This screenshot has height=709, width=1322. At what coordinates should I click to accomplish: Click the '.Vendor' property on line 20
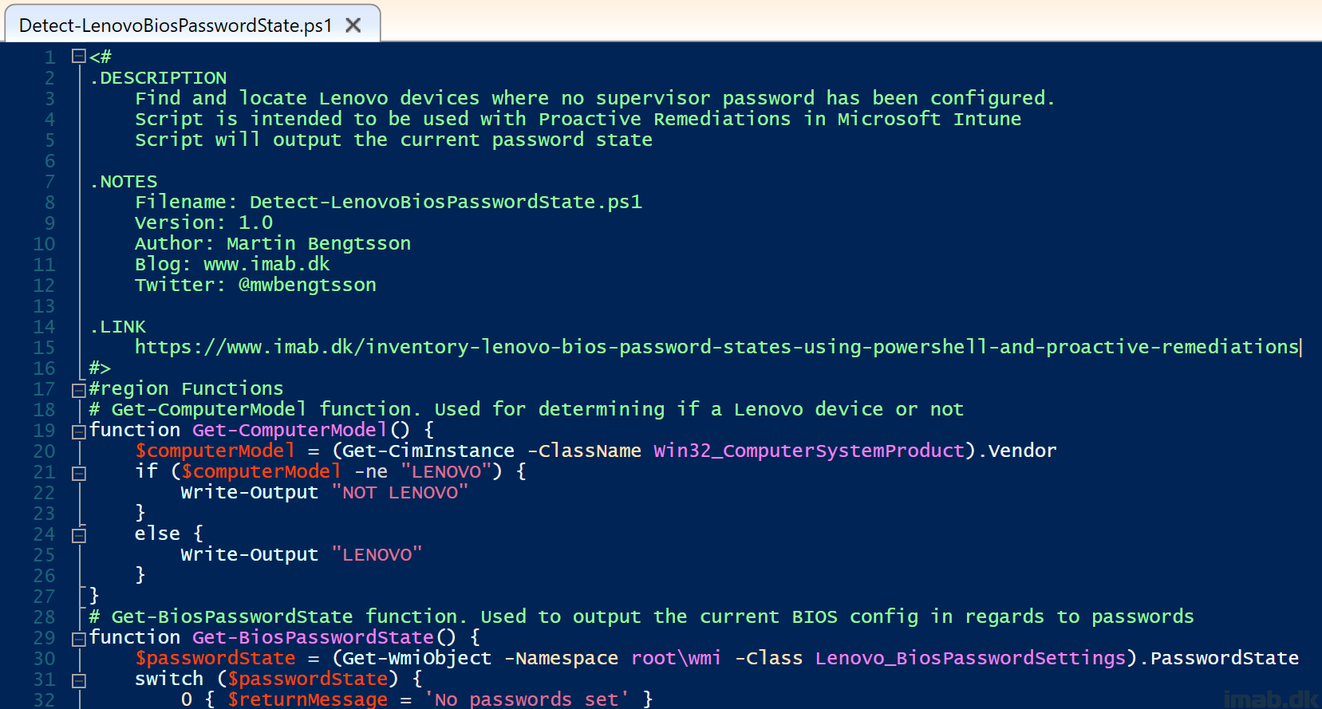click(1016, 451)
